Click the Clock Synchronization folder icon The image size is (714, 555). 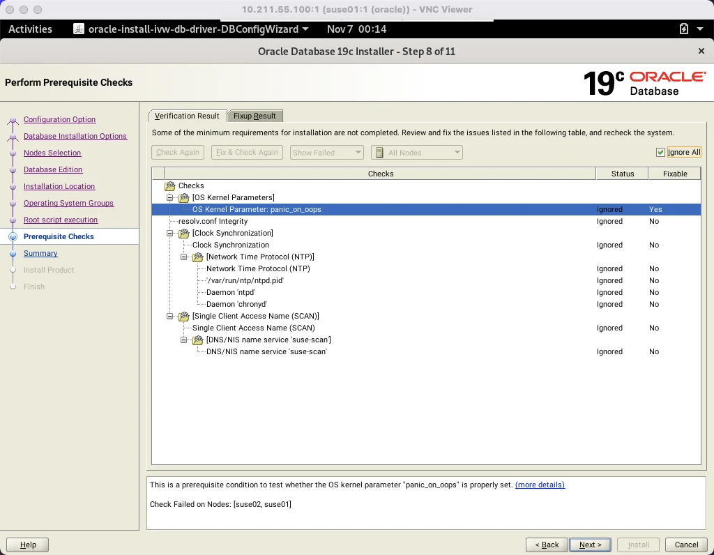point(183,233)
